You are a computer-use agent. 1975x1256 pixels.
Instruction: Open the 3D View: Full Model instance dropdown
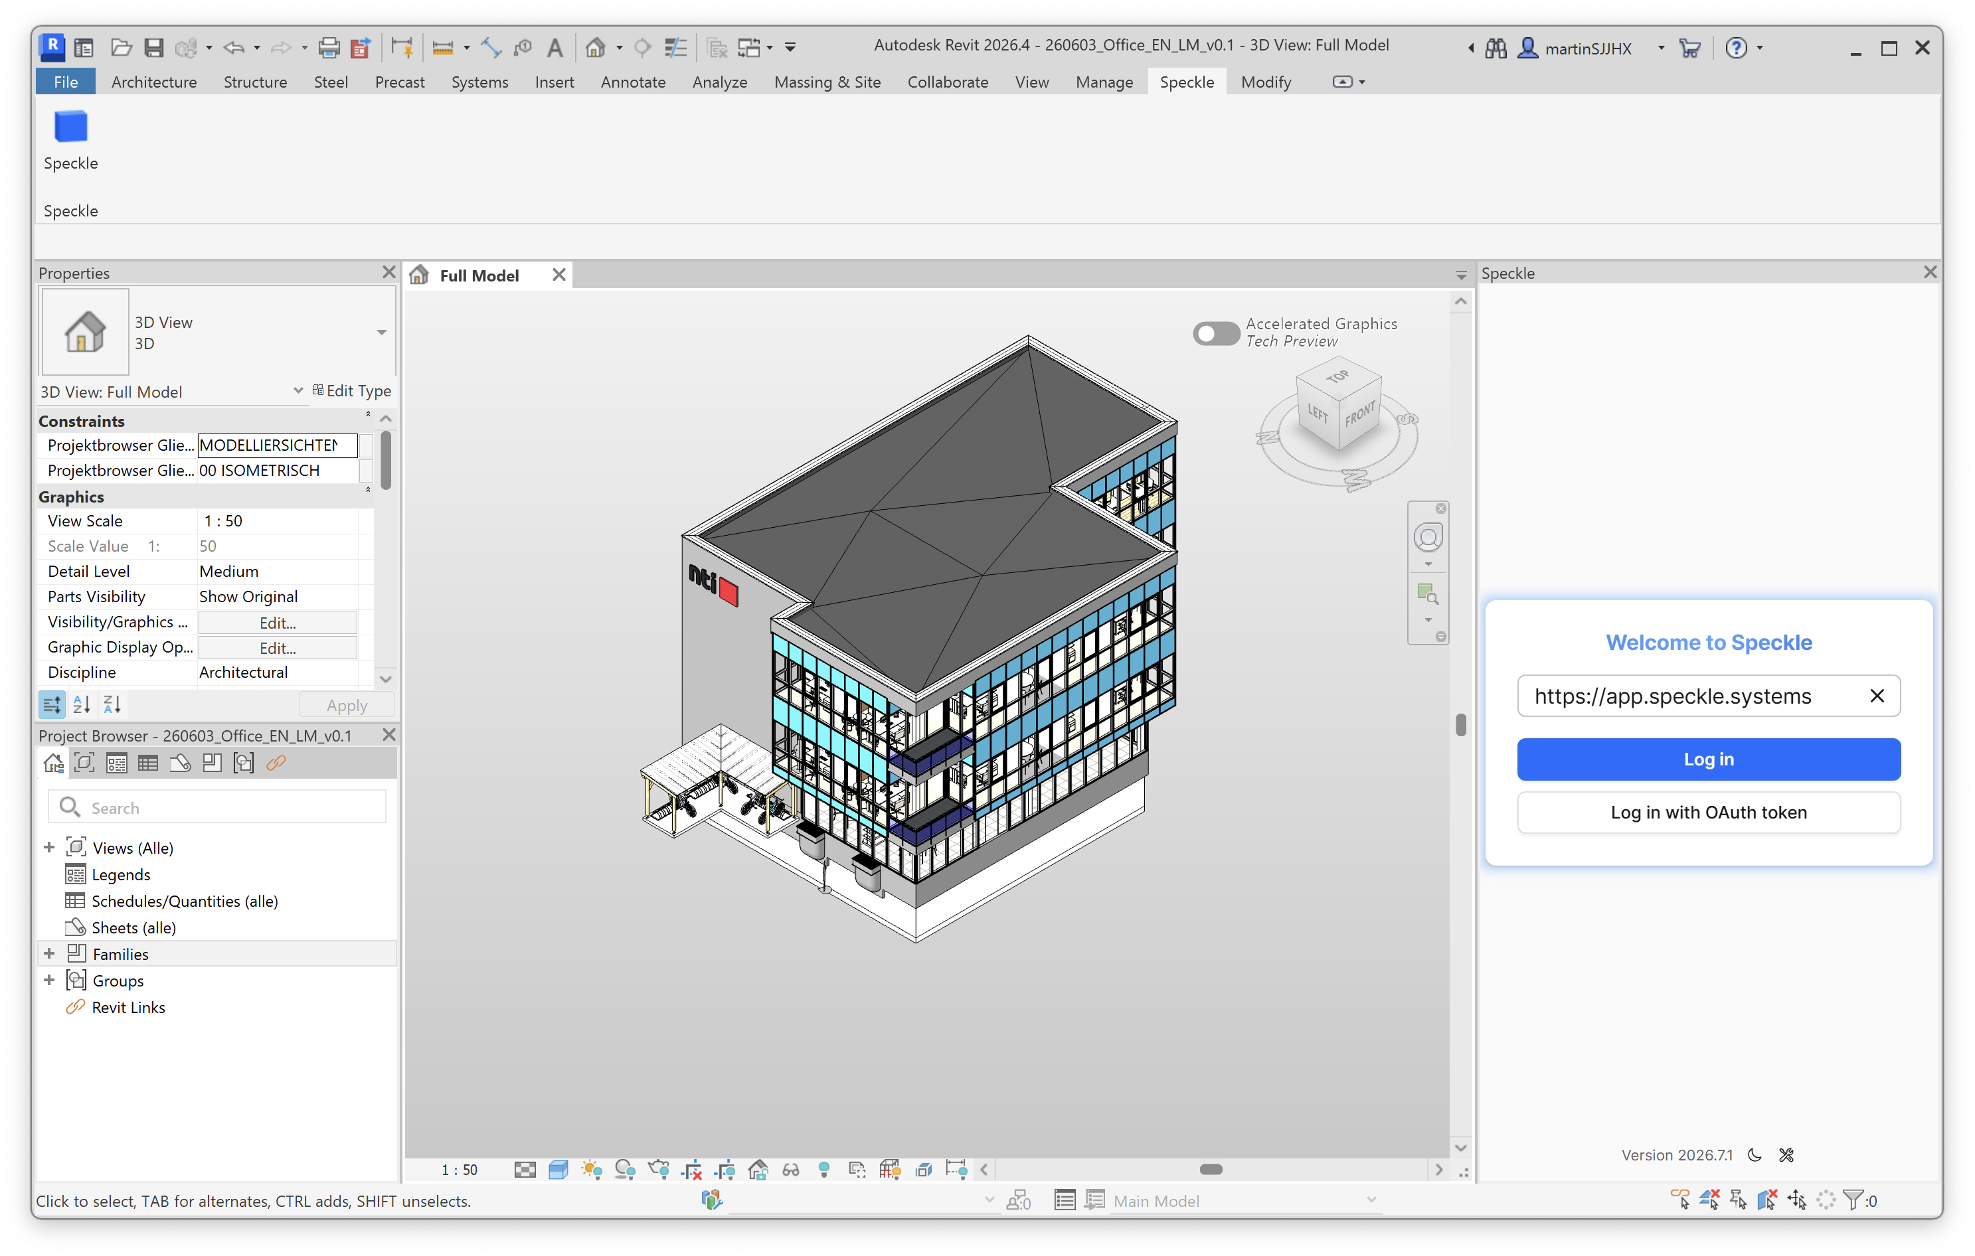point(298,390)
